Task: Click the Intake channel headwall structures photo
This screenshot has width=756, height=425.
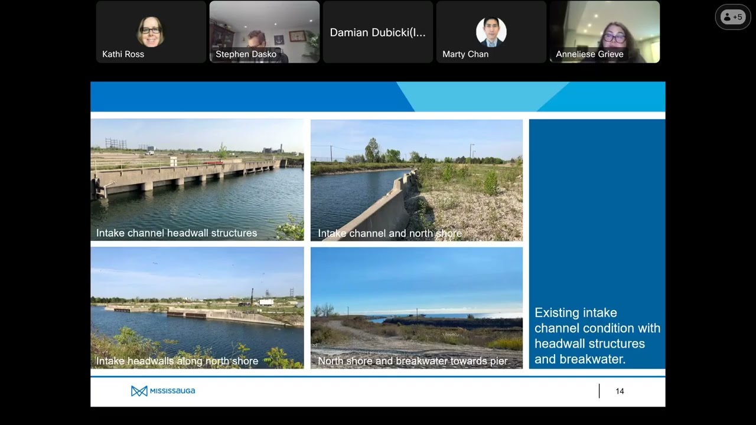Action: pos(197,179)
